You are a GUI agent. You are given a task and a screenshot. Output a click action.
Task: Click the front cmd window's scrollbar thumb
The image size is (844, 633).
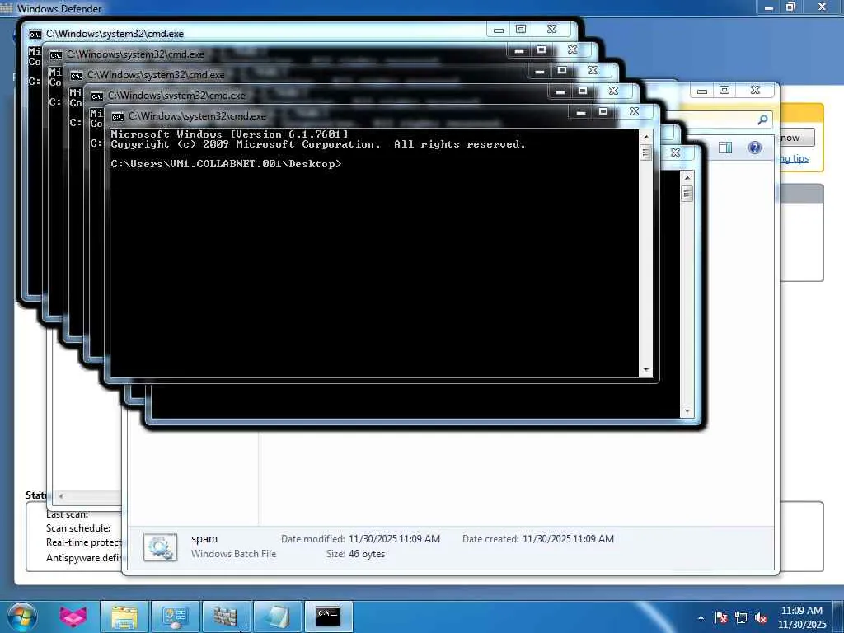pos(646,152)
